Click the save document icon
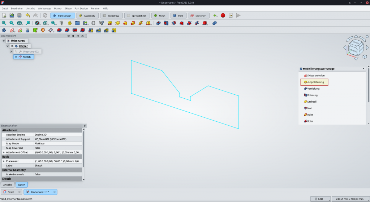This screenshot has height=202, width=370. (x=20, y=15)
